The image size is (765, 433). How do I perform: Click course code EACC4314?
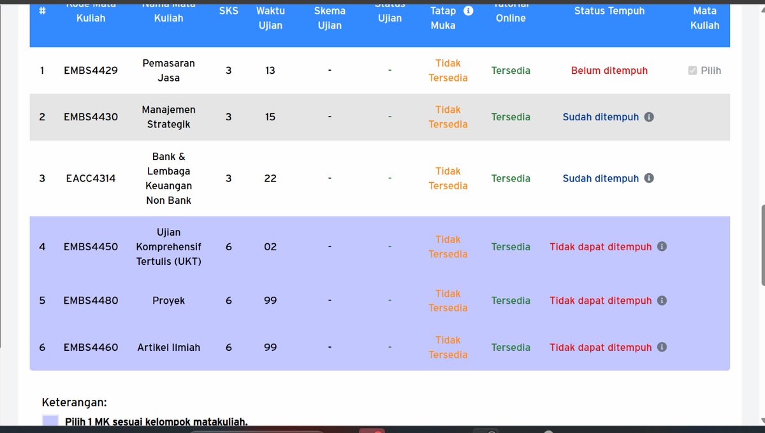pyautogui.click(x=91, y=178)
